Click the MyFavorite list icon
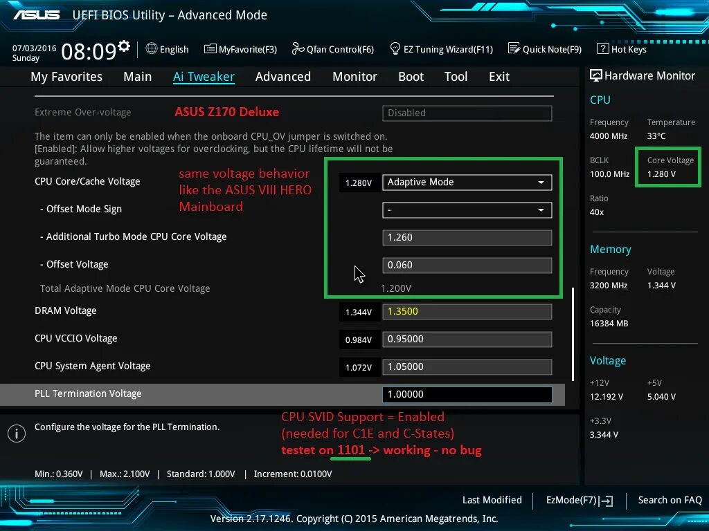 [210, 49]
